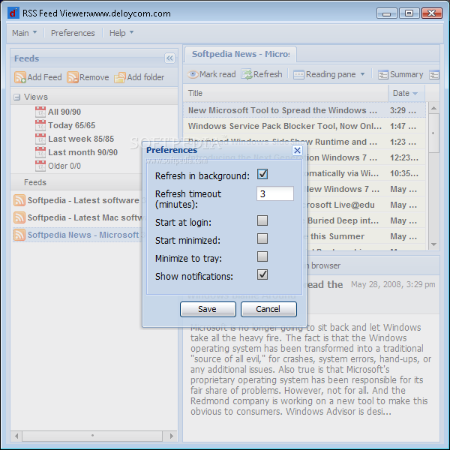Image resolution: width=450 pixels, height=450 pixels.
Task: Click the app logo in title bar
Action: (13, 13)
